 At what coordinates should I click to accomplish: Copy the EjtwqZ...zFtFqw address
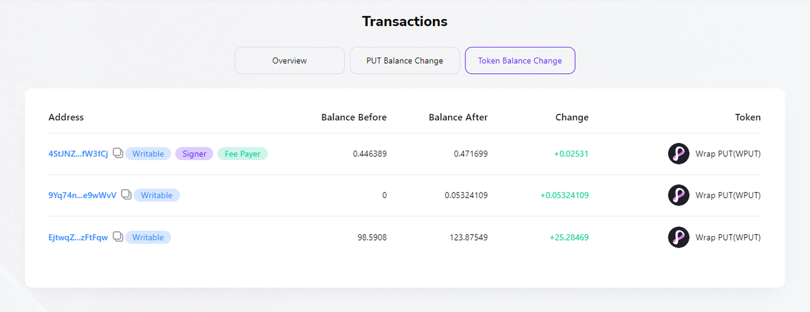(118, 237)
